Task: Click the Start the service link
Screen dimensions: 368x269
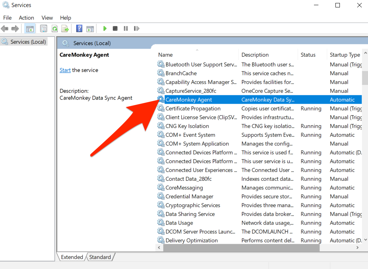Action: pos(65,70)
